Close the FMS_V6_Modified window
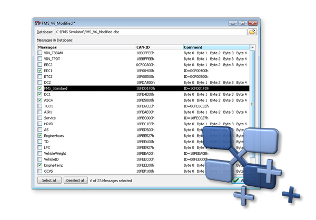Viewport: 316px width, 220px height. pos(253,23)
